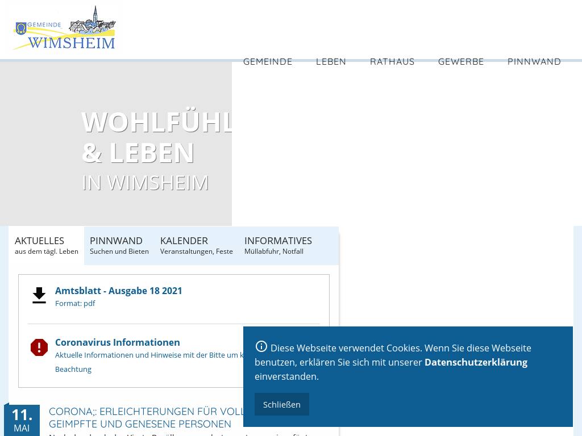Open the Leben navigation menu

click(331, 61)
